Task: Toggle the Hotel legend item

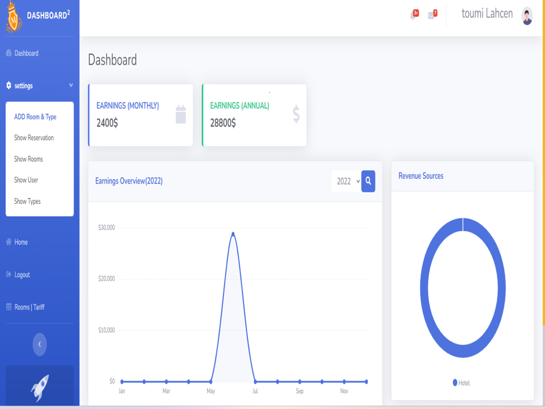Action: 461,383
